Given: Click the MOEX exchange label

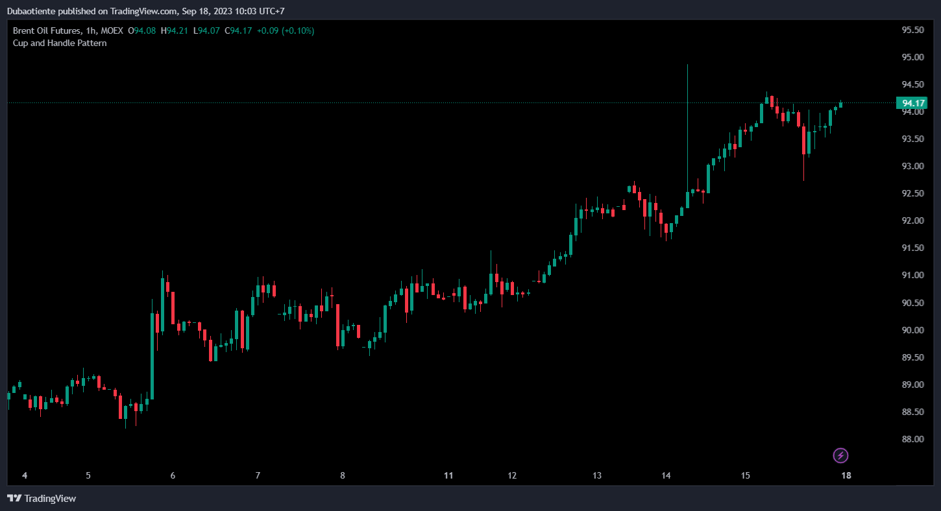Looking at the screenshot, I should tap(112, 30).
